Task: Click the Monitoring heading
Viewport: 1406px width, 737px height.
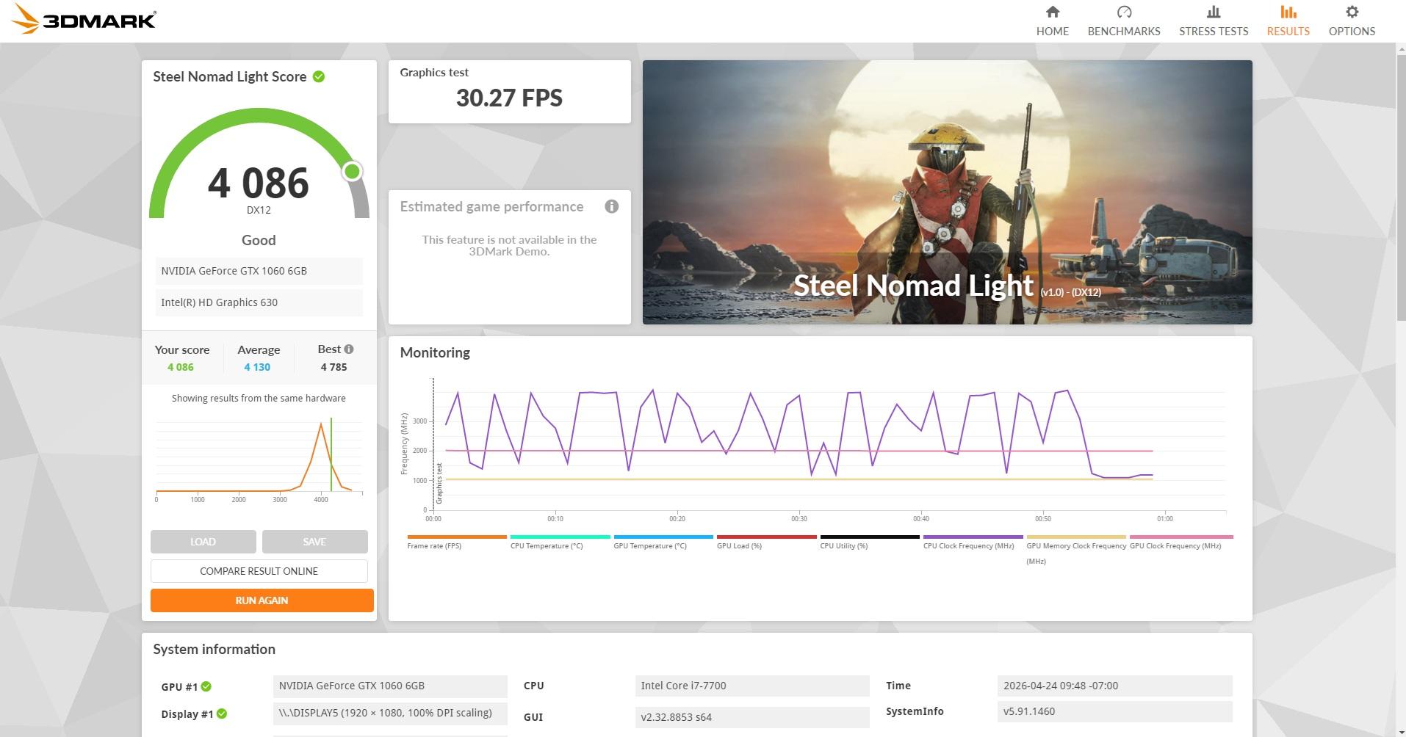Action: tap(435, 352)
